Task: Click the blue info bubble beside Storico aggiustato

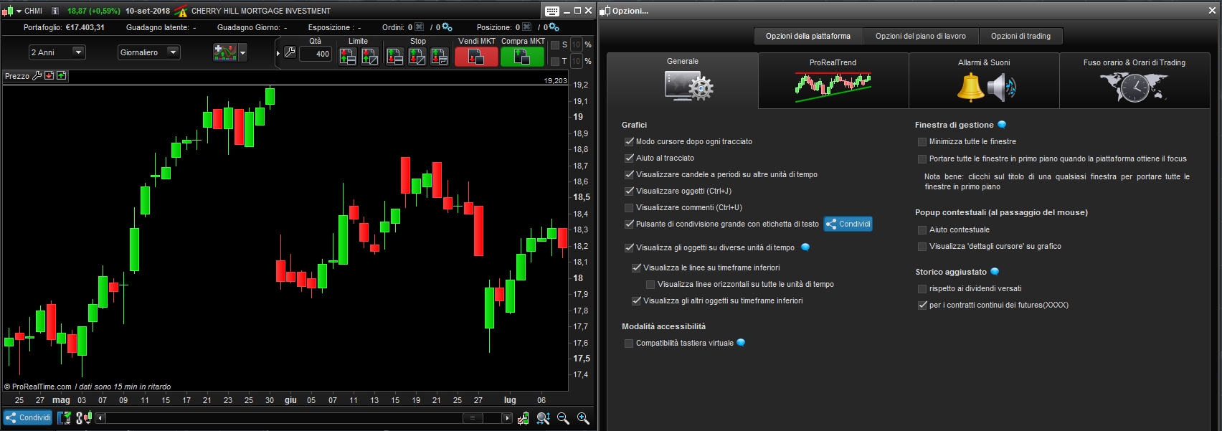Action: pyautogui.click(x=995, y=272)
